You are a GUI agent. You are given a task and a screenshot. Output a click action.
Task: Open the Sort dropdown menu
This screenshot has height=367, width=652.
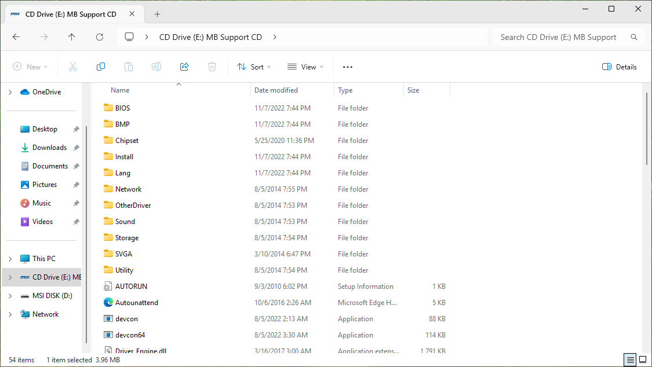click(254, 67)
